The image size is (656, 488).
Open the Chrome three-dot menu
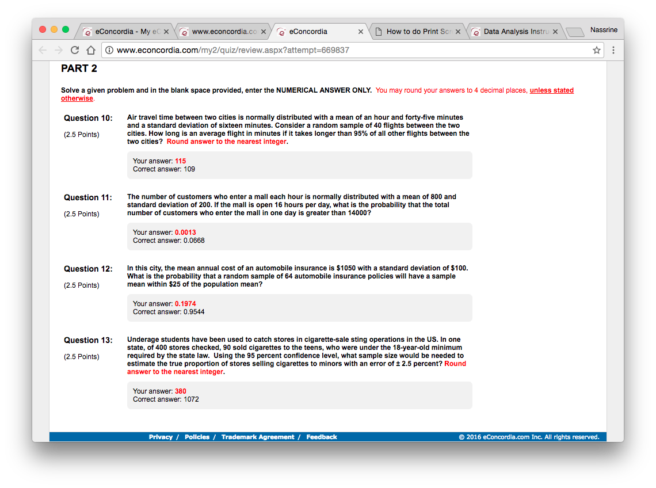click(x=613, y=50)
